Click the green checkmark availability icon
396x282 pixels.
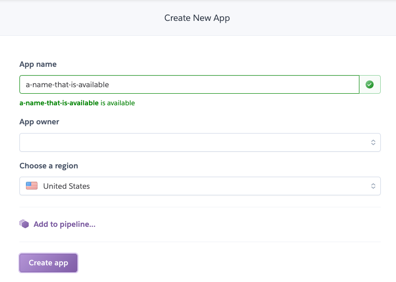370,84
